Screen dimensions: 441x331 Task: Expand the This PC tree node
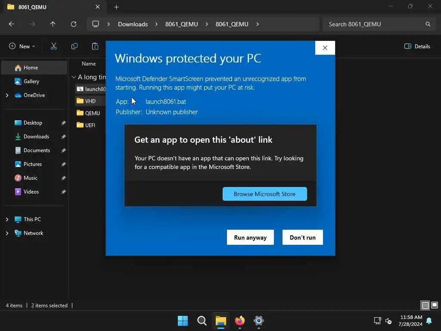coord(7,219)
